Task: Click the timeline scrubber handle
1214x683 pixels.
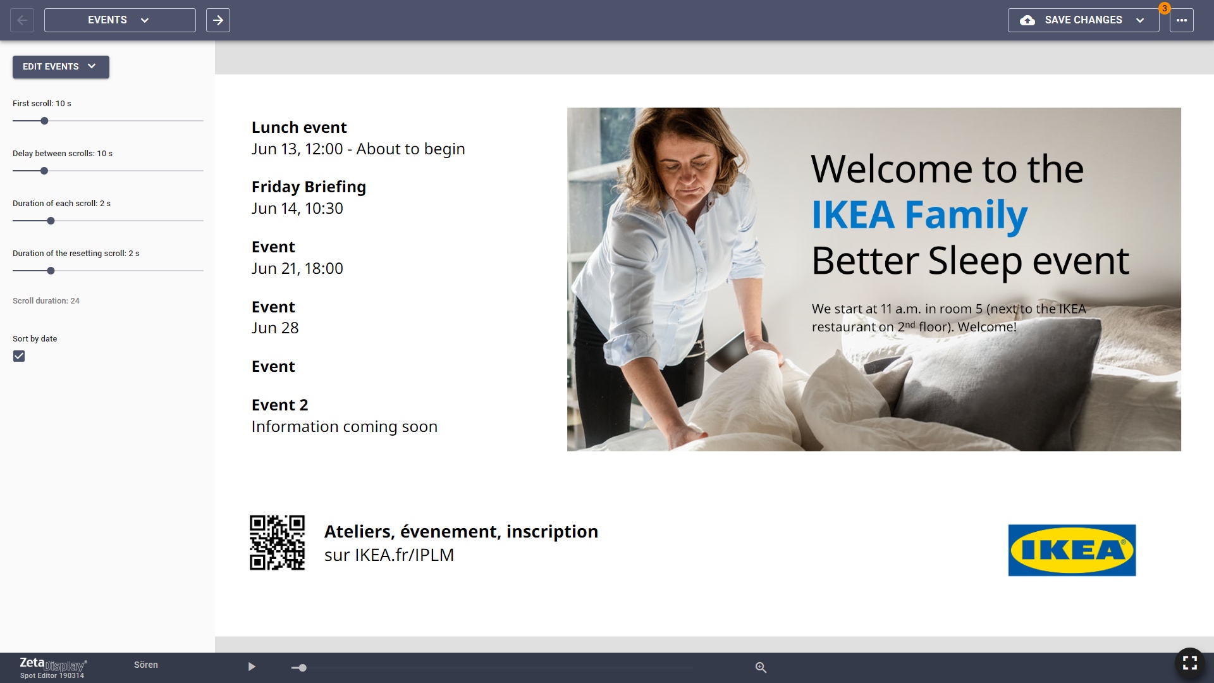Action: [x=302, y=667]
